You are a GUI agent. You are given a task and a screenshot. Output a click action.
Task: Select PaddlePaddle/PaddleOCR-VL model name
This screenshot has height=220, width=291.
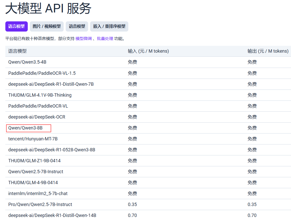click(38, 106)
